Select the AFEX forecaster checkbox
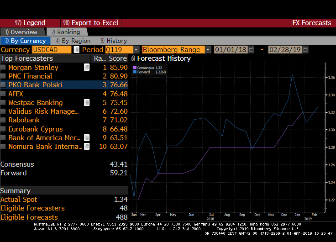Screen dimensions: 336x242 tap(4, 94)
